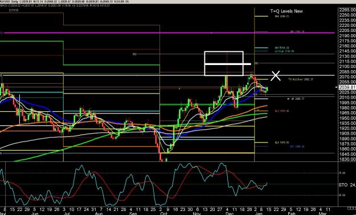Click the 2010.00 price axis label
Screen dimensions: 356x215
(x=347, y=98)
